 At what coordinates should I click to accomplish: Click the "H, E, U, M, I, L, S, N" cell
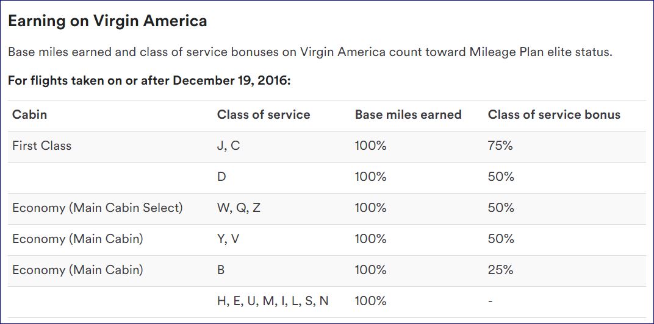click(x=273, y=301)
